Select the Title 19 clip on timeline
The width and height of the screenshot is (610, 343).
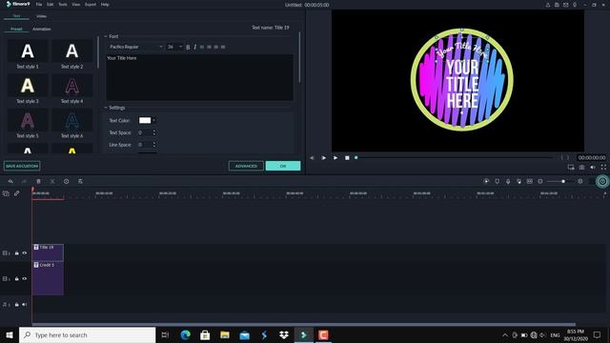(48, 252)
